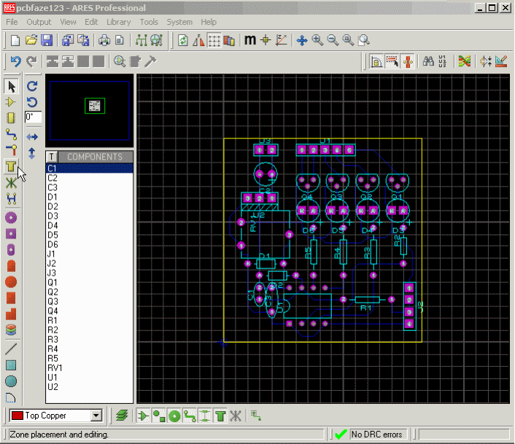Open the Help menu
The width and height of the screenshot is (515, 444).
point(209,22)
